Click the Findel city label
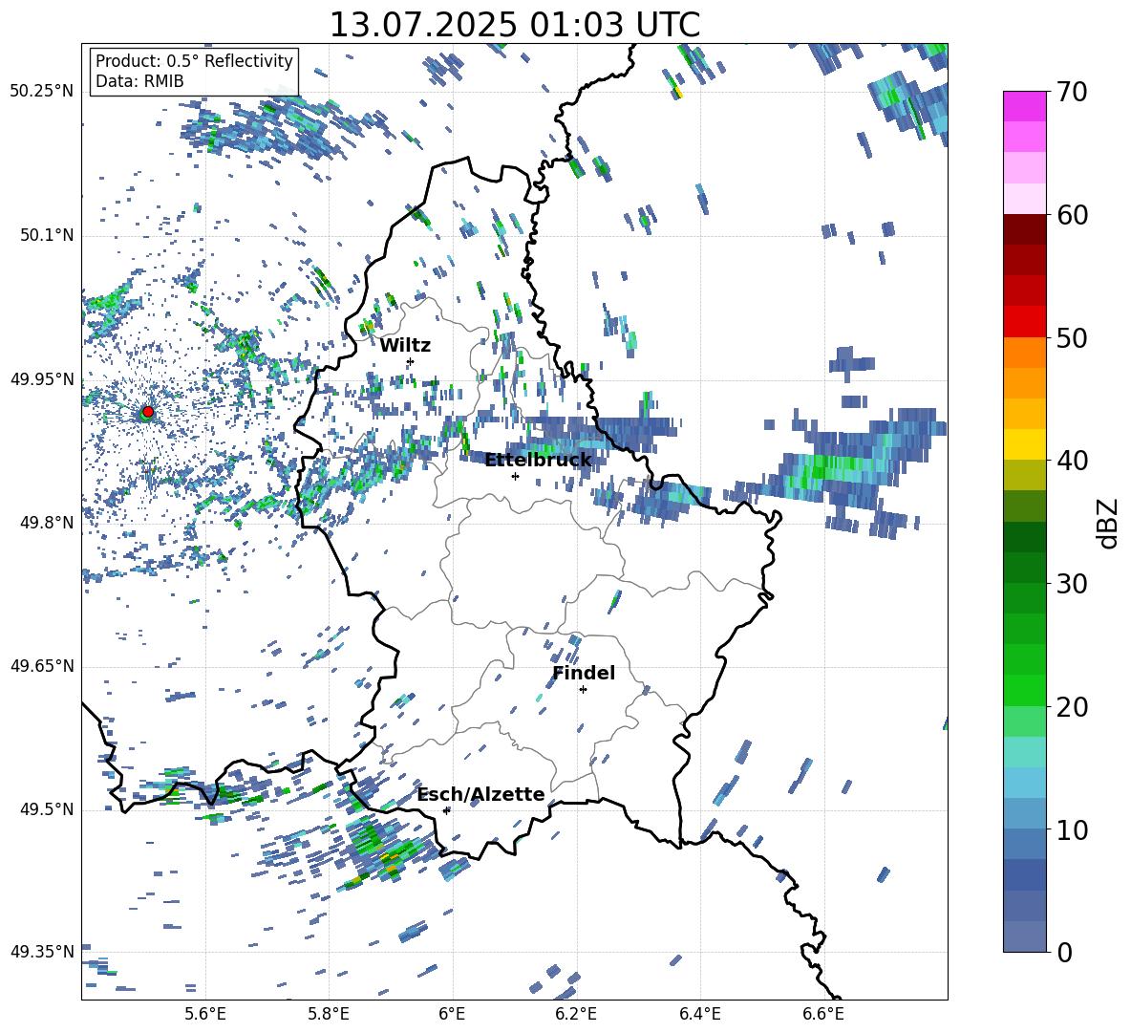The height and width of the screenshot is (1033, 1131). (x=584, y=673)
